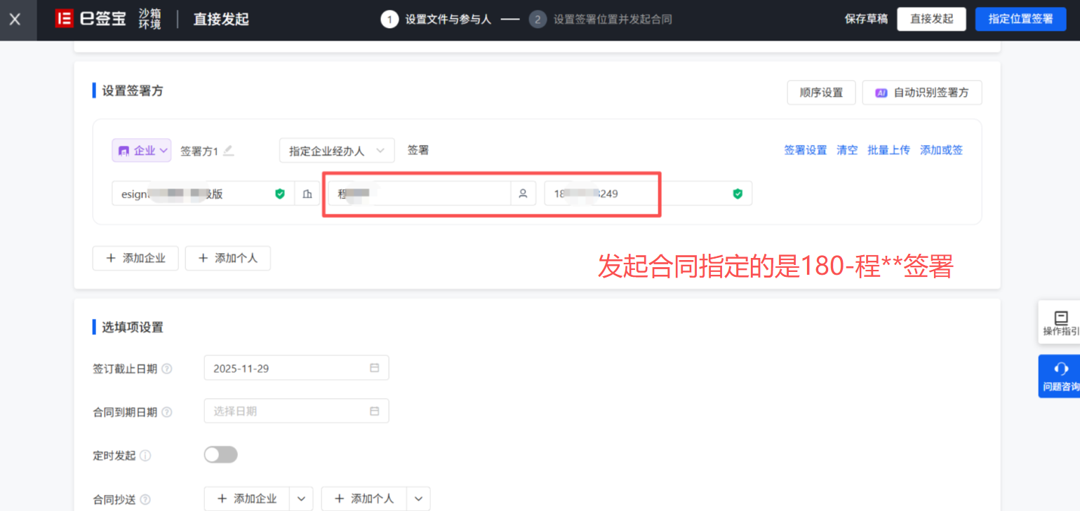Expand the arrow next to 合同抄送 添加企业
The image size is (1080, 511).
coord(301,498)
